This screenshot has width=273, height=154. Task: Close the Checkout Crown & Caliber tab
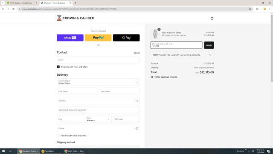pos(70,3)
